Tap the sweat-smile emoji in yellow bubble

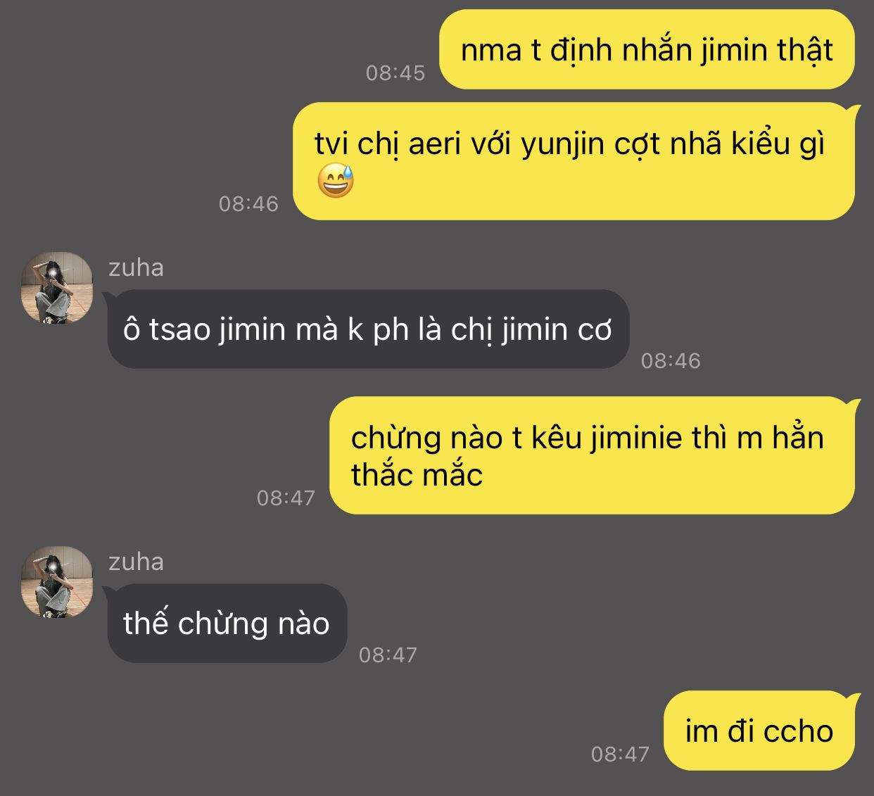tap(336, 180)
